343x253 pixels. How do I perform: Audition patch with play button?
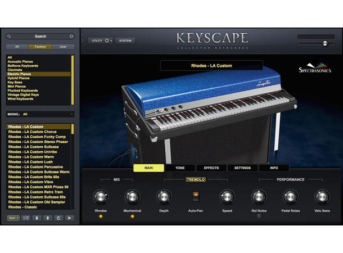click(x=69, y=218)
